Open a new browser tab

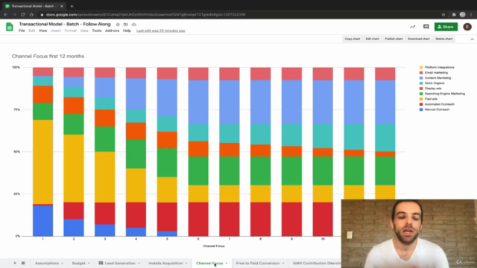click(72, 6)
